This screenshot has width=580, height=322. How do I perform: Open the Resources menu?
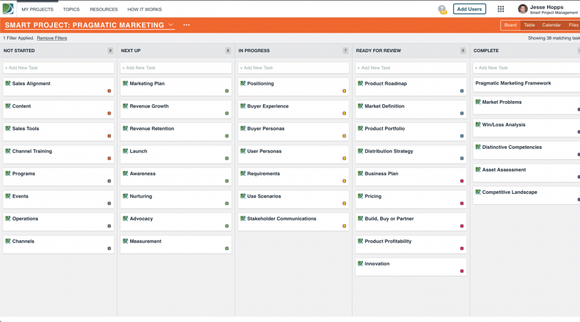(104, 9)
